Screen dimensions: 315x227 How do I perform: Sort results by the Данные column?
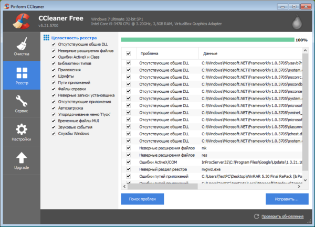(x=250, y=53)
